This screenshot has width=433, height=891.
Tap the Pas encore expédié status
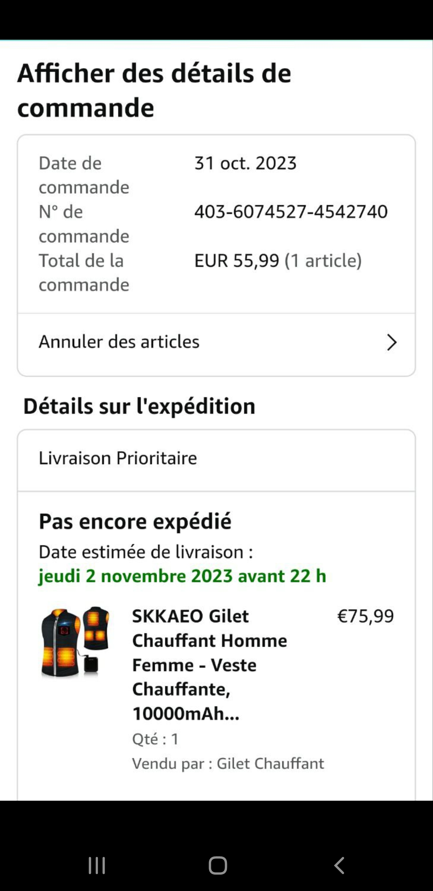135,522
